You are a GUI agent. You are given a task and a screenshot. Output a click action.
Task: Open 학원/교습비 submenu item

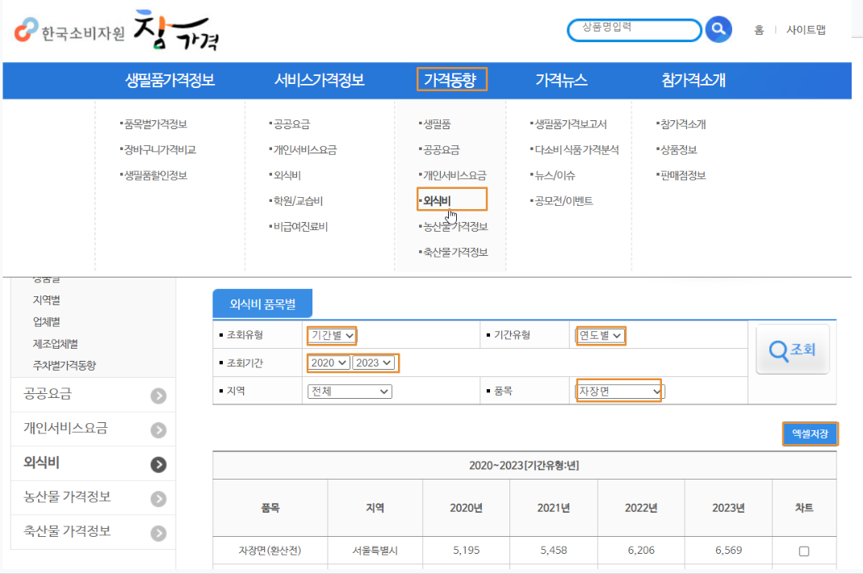298,201
